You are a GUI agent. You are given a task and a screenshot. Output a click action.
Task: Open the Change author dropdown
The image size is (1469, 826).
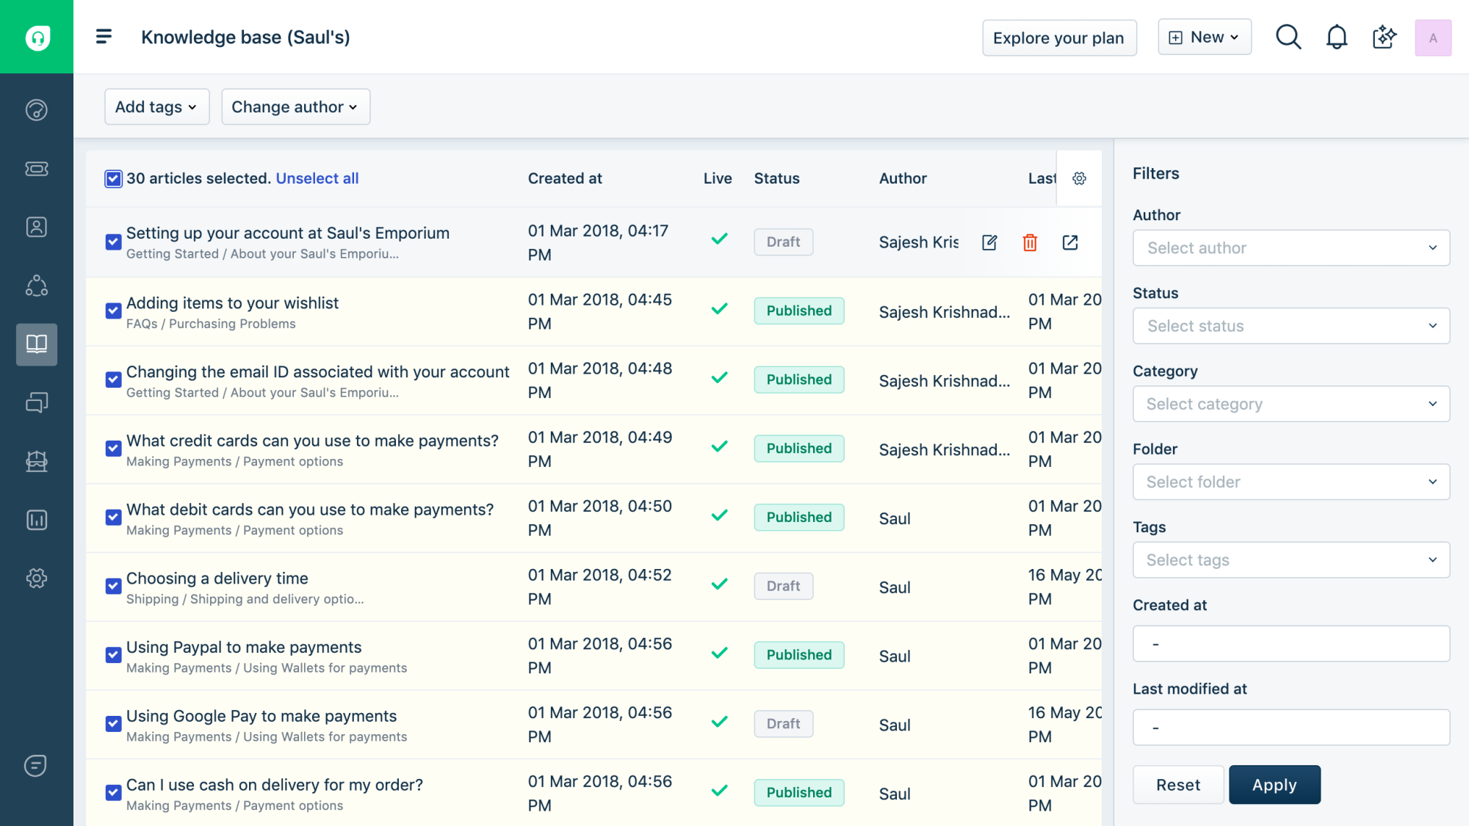(295, 106)
